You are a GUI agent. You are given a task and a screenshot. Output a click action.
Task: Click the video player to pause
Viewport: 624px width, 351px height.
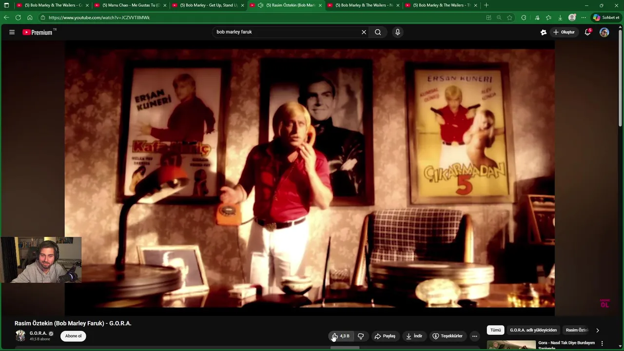click(310, 178)
